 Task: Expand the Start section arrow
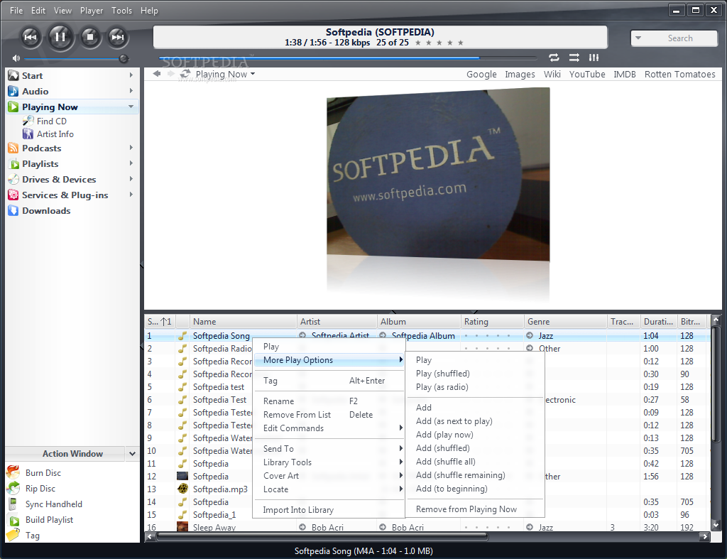(131, 75)
